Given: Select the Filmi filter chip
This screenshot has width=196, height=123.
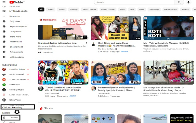Looking at the screenshot, I should [122, 9].
